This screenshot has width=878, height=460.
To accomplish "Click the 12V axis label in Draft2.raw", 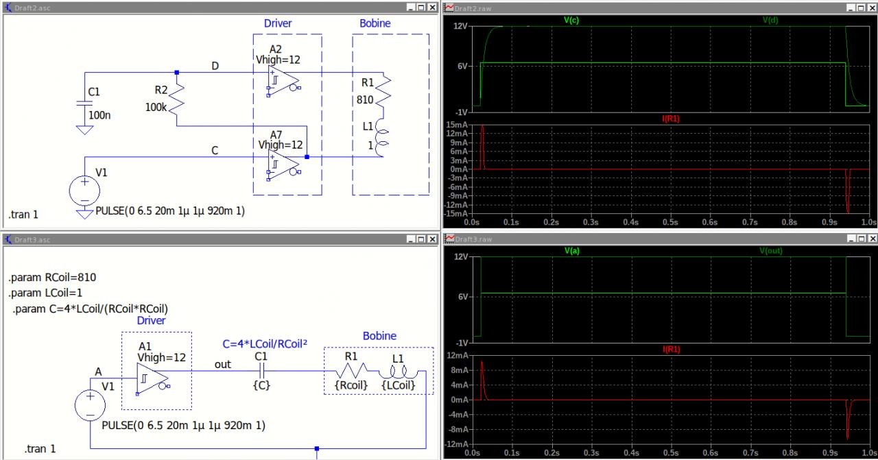I will click(x=460, y=26).
